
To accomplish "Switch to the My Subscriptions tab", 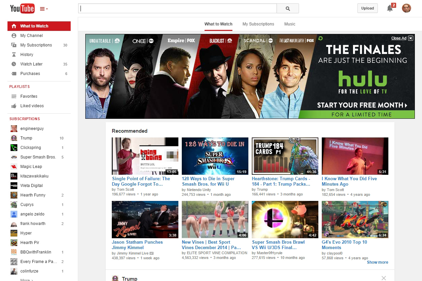I will point(258,24).
